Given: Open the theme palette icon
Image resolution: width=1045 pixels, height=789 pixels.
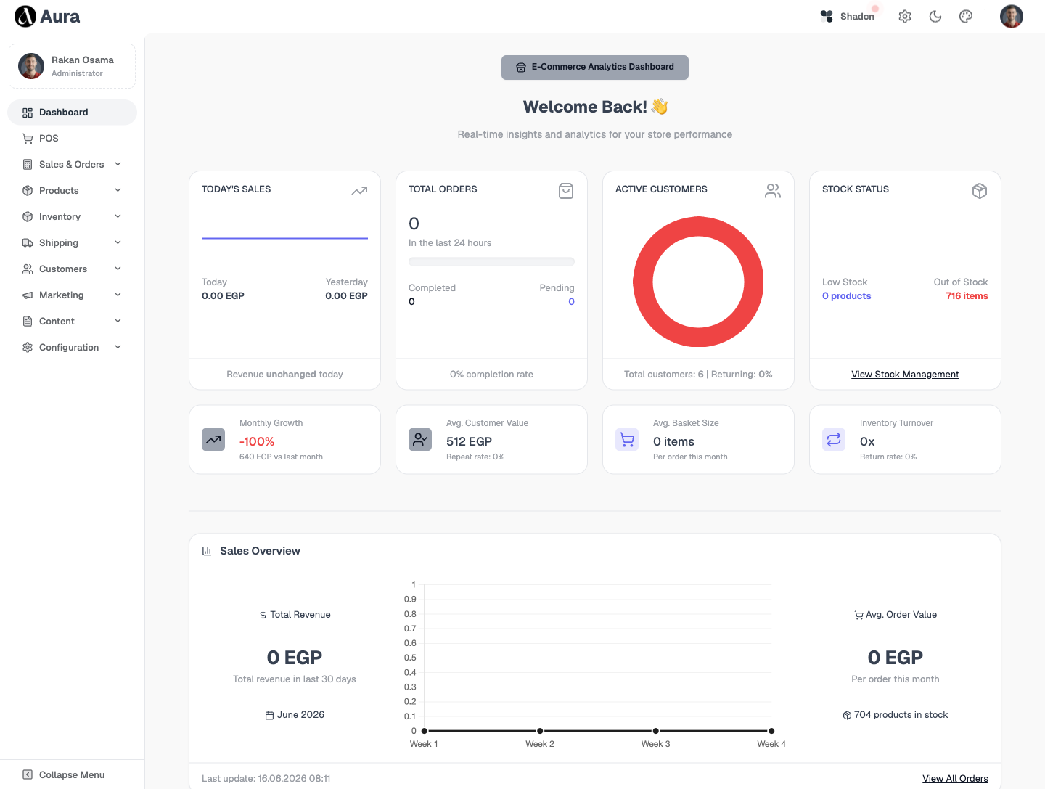Looking at the screenshot, I should pyautogui.click(x=966, y=16).
